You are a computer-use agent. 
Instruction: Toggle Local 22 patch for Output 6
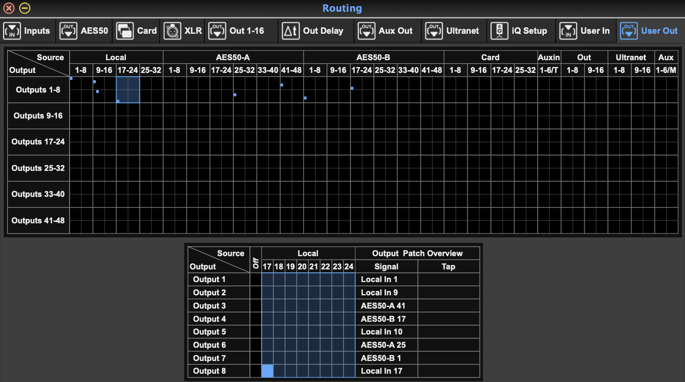pos(326,345)
